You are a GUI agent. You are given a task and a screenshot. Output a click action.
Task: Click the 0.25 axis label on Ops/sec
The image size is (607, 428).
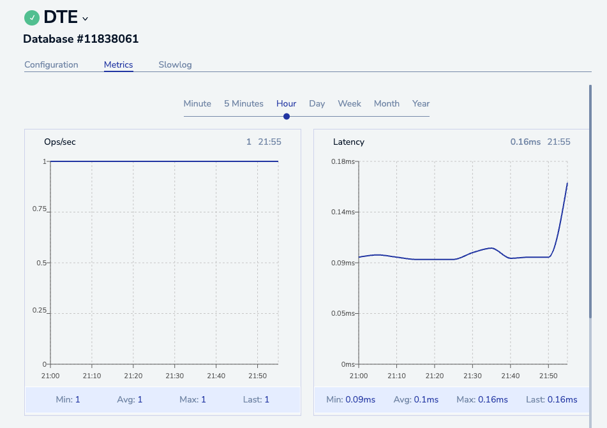40,311
